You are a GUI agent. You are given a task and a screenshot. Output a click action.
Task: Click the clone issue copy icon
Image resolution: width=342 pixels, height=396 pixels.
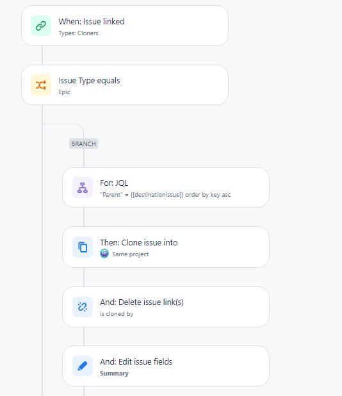(83, 247)
